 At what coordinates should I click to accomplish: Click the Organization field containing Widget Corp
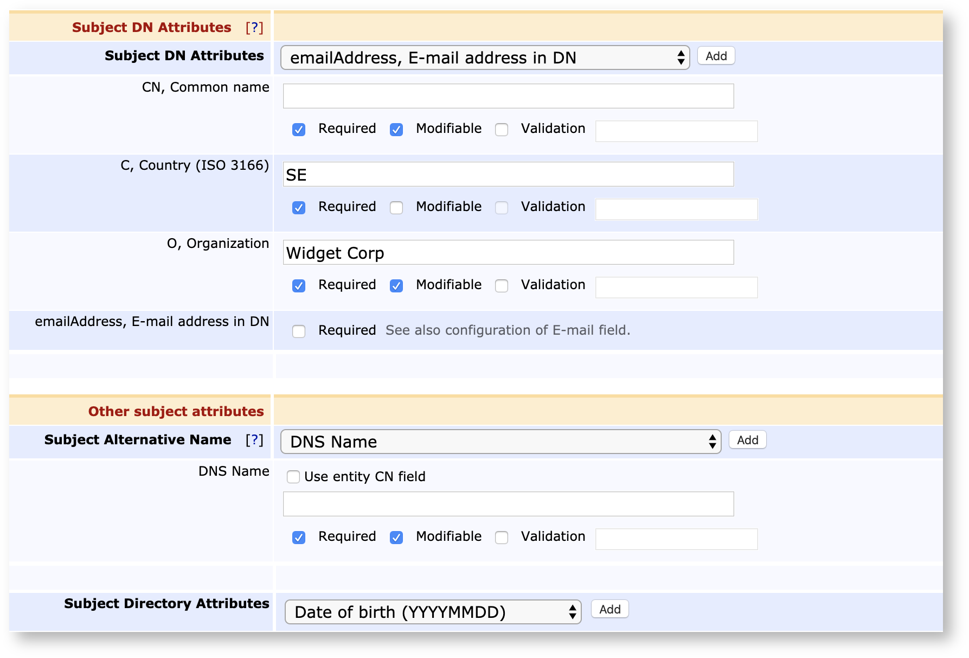click(x=508, y=253)
